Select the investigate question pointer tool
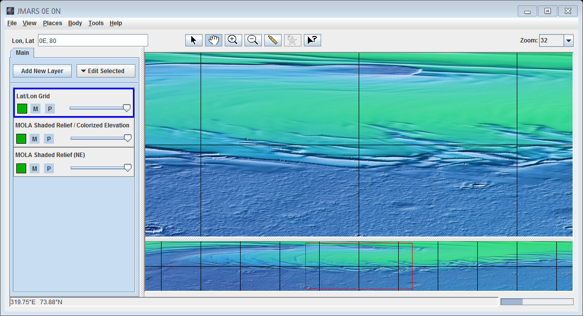Screen dimensions: 583x316 click(312, 40)
